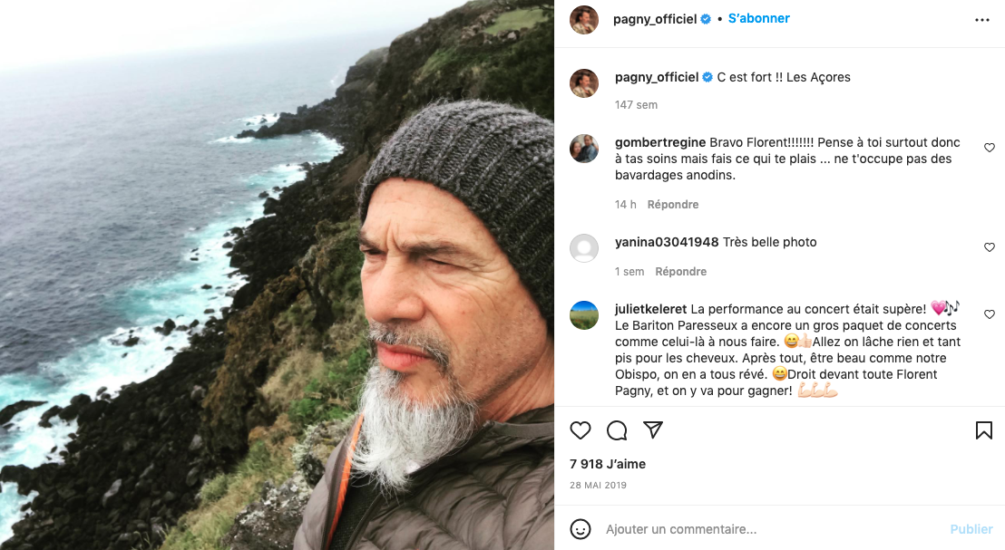Click Publier to submit a comment
The height and width of the screenshot is (550, 1005).
coord(971,529)
